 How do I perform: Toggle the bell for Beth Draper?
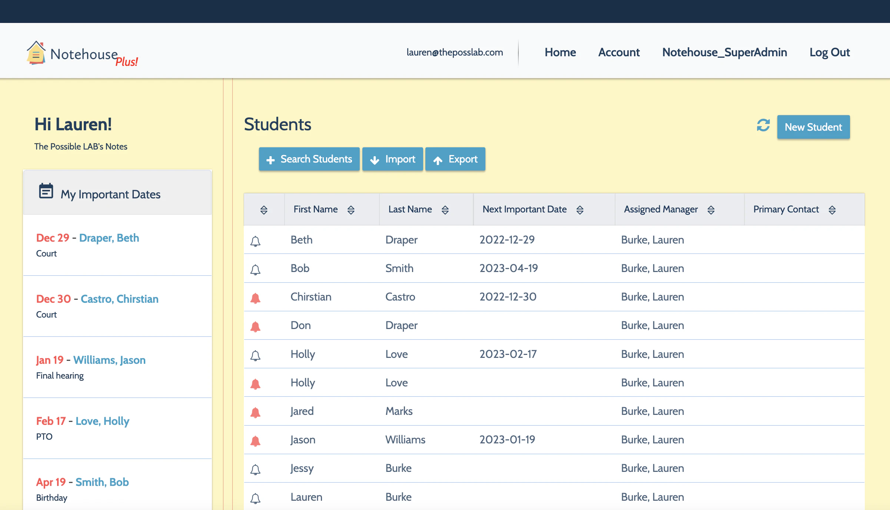click(255, 241)
